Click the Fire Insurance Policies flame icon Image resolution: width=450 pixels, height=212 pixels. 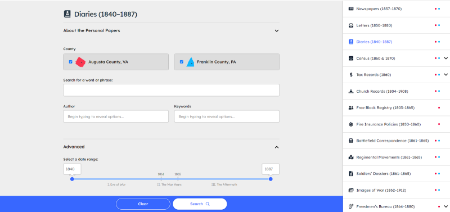pyautogui.click(x=350, y=124)
